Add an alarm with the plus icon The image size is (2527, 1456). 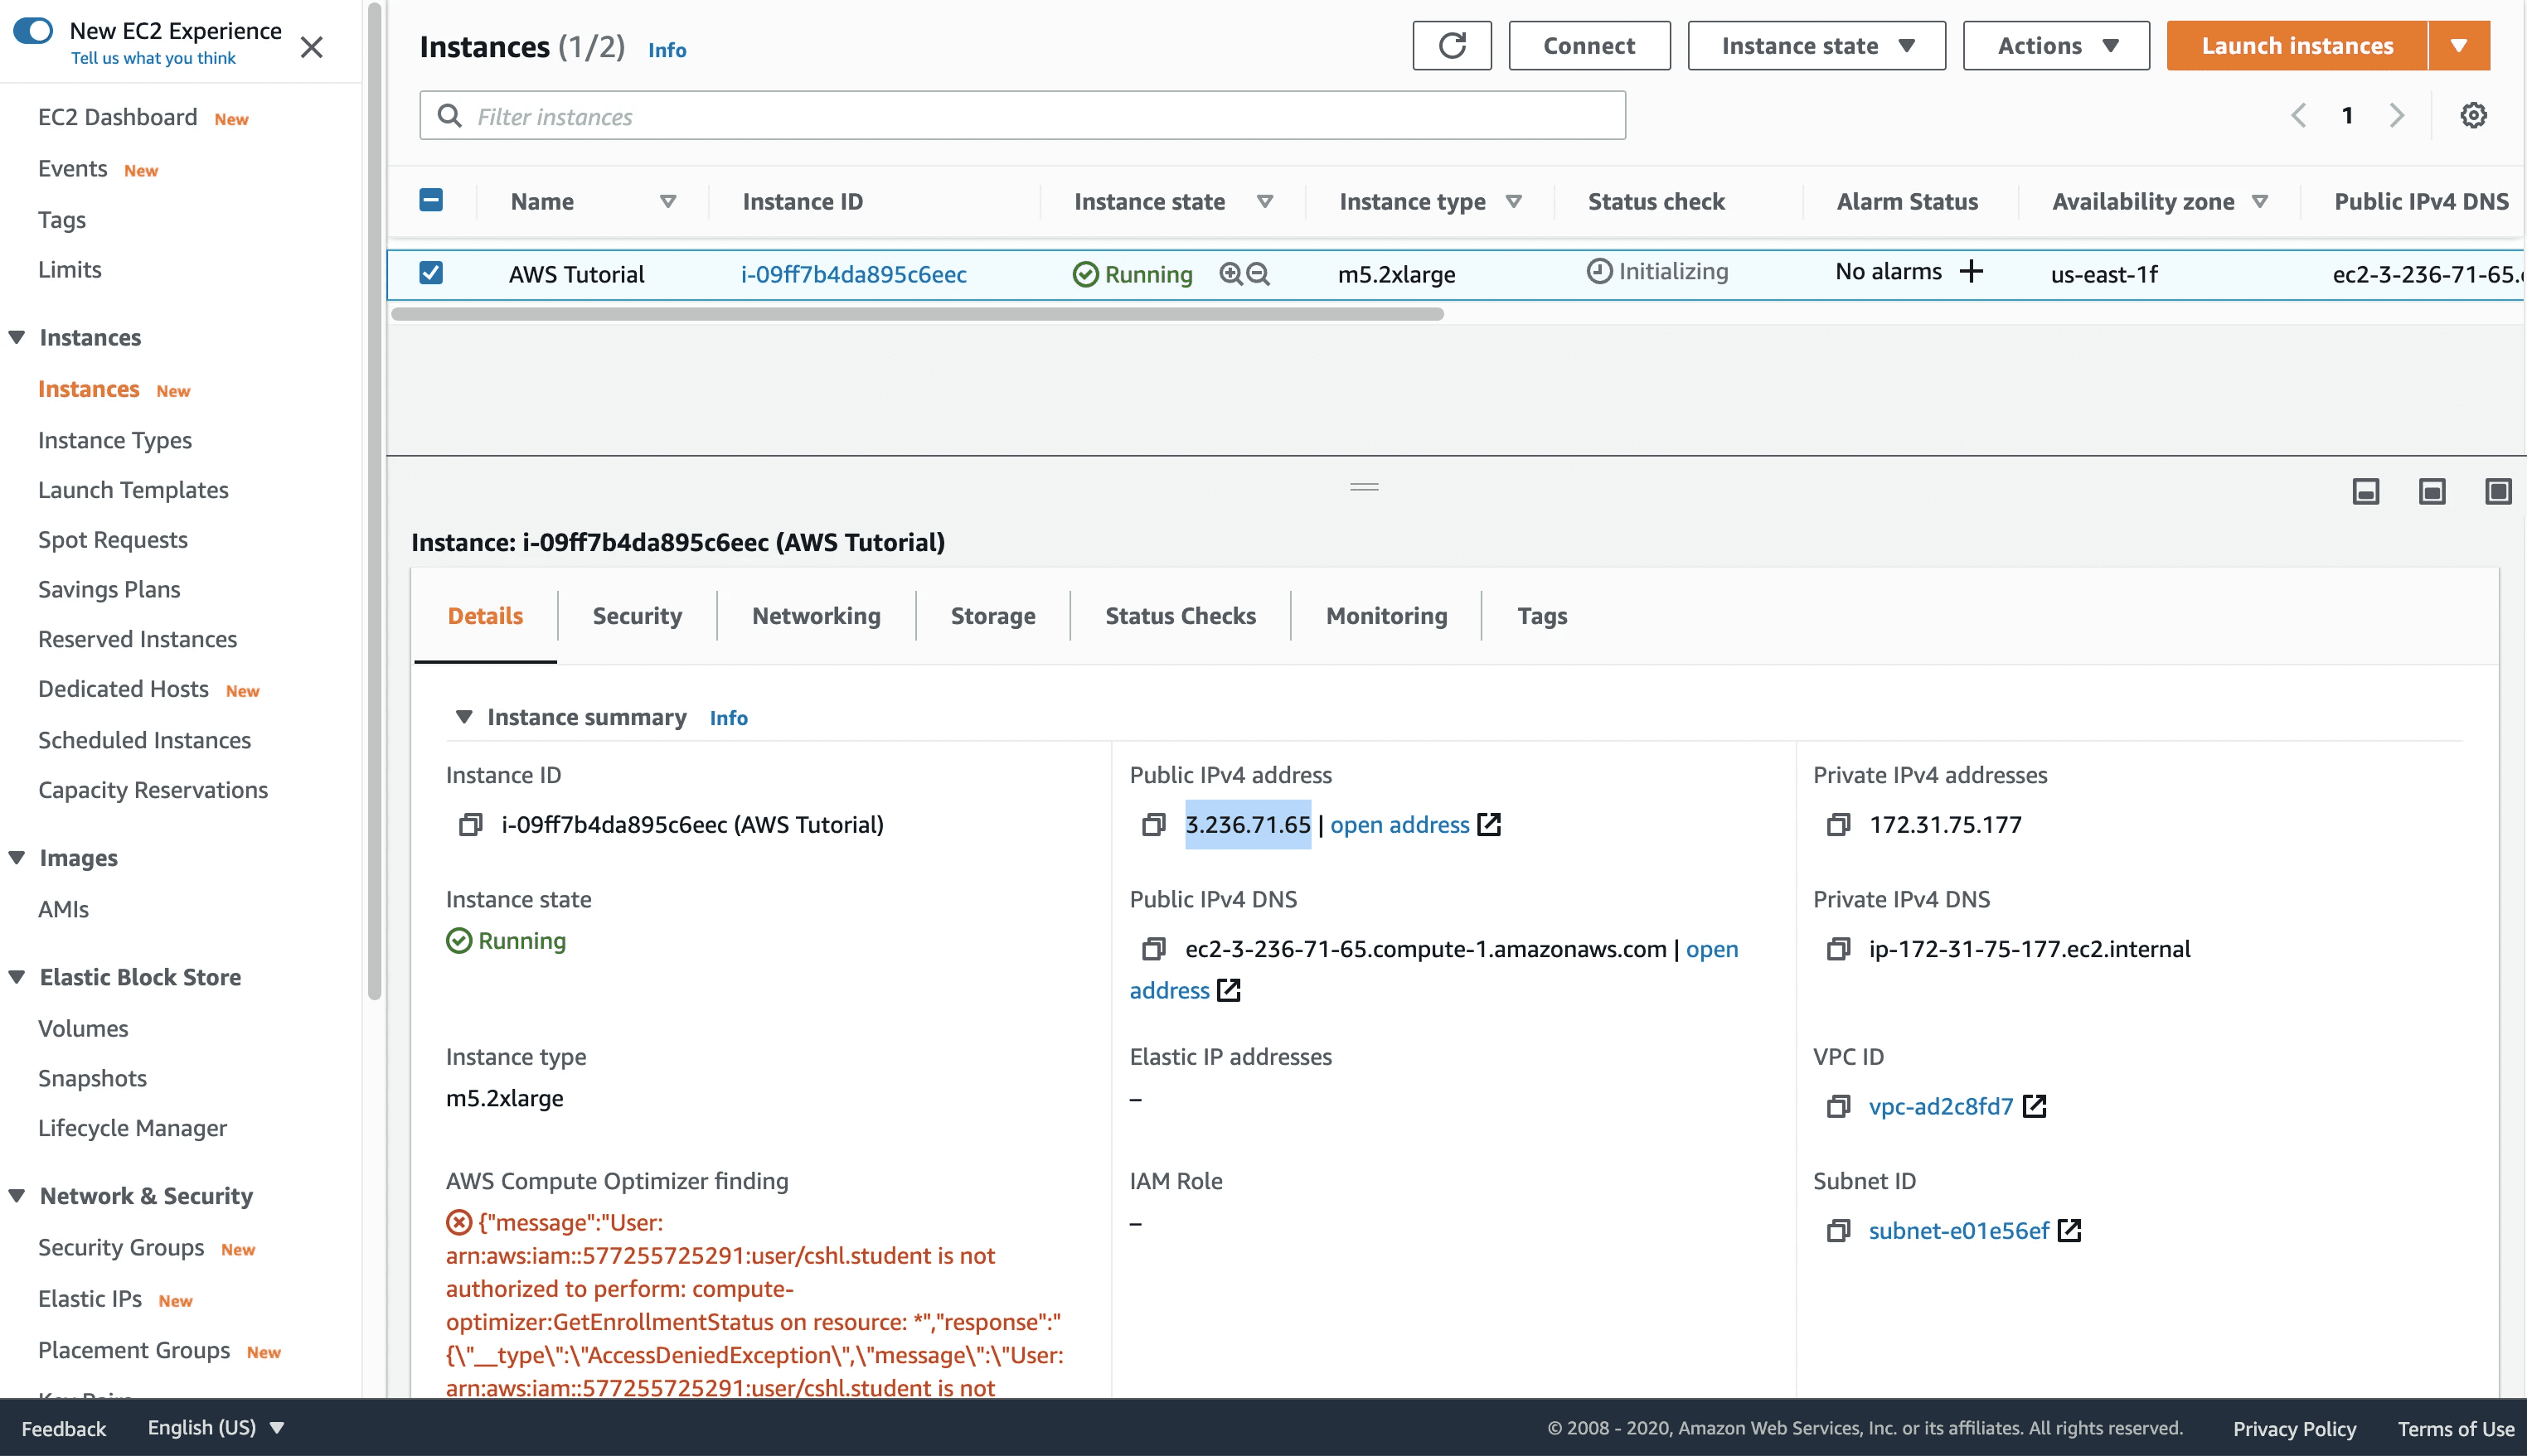1972,272
